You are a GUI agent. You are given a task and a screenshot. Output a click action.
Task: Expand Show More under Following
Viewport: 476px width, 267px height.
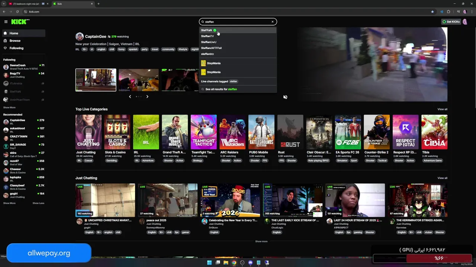tap(9, 108)
